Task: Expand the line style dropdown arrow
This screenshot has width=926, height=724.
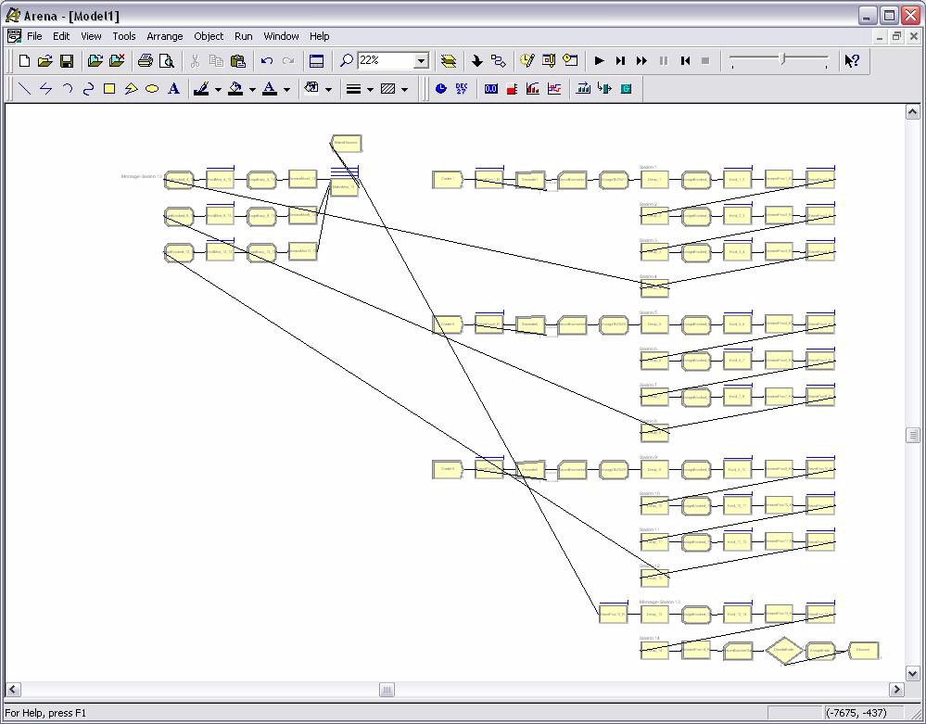Action: (370, 90)
